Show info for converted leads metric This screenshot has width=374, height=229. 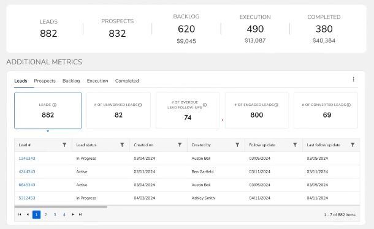349,105
